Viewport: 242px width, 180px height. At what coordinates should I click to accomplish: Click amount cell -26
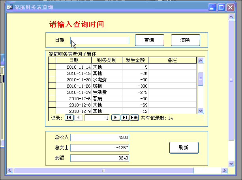[x=135, y=73]
